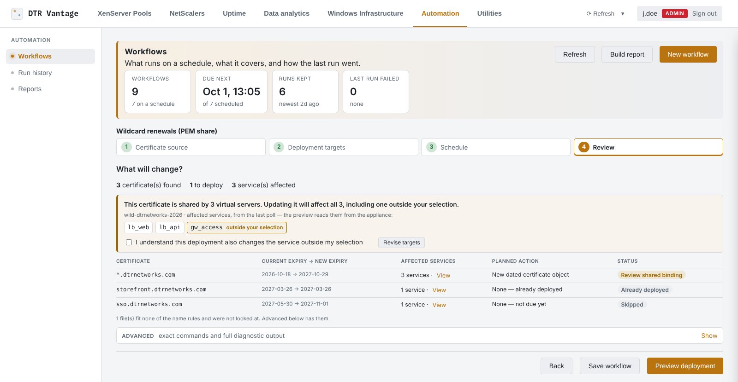Screen dimensions: 738x382
Task: Click the Skipped status badge
Action: tap(632, 305)
